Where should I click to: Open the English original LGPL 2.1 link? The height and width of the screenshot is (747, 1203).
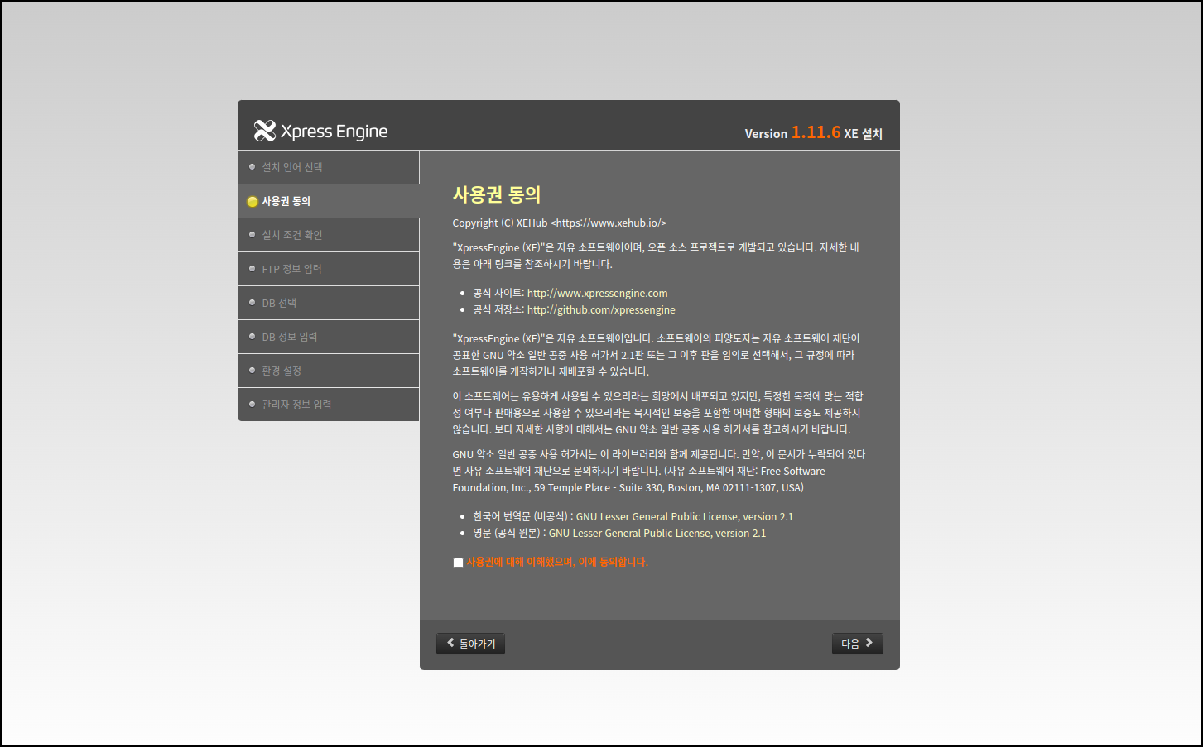click(657, 533)
